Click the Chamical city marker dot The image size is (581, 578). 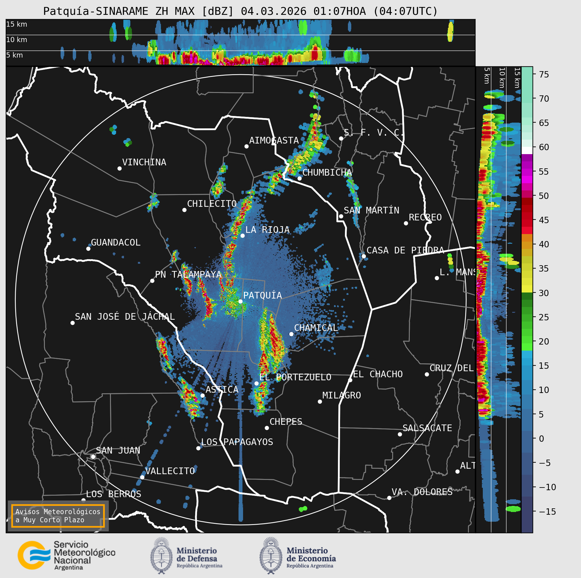tap(291, 334)
